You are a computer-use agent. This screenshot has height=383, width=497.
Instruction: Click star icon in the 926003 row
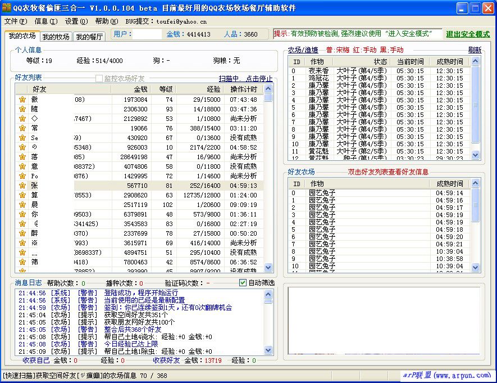point(22,147)
